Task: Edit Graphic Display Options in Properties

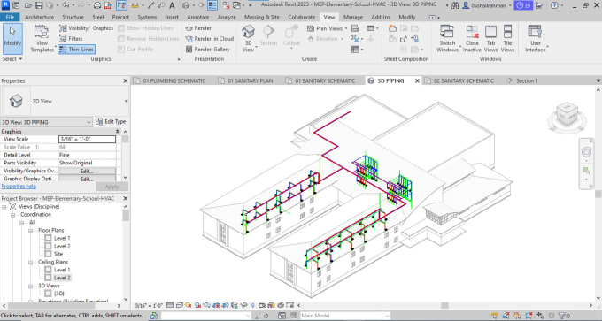Action: [x=87, y=180]
